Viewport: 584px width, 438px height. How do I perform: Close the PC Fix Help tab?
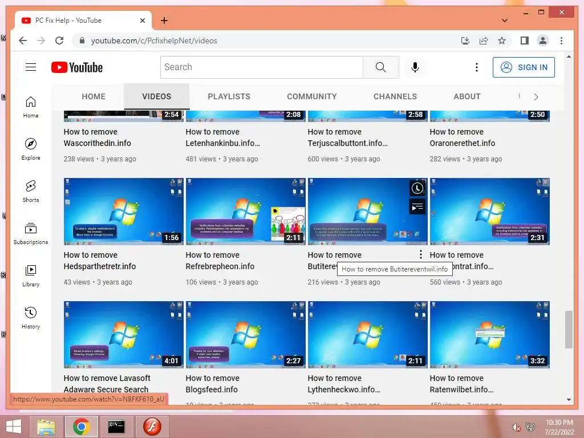[x=142, y=21]
